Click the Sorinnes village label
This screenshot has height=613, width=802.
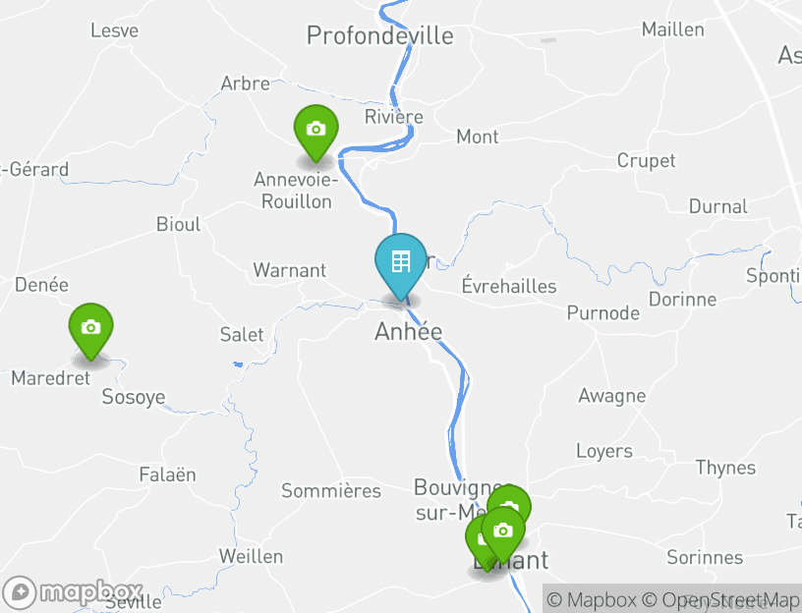pos(705,557)
